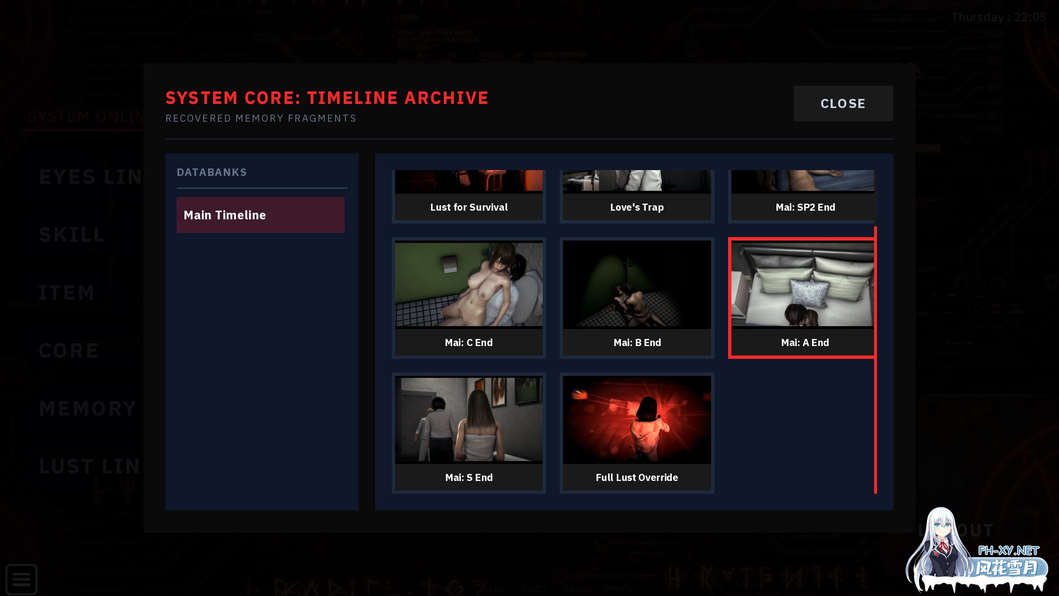Click the Save quick-menu link
This screenshot has width=1059, height=596.
click(x=575, y=588)
